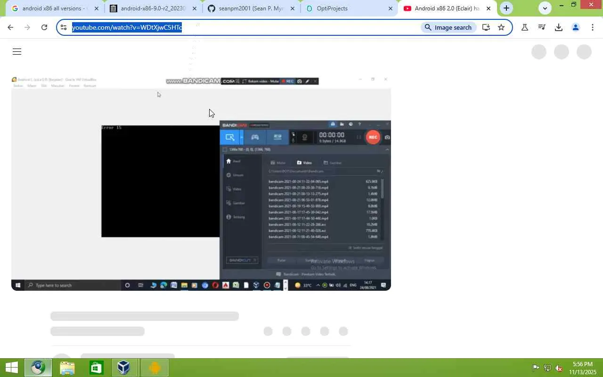The image size is (603, 377).
Task: Launch the Store app from the taskbar
Action: coord(97,368)
